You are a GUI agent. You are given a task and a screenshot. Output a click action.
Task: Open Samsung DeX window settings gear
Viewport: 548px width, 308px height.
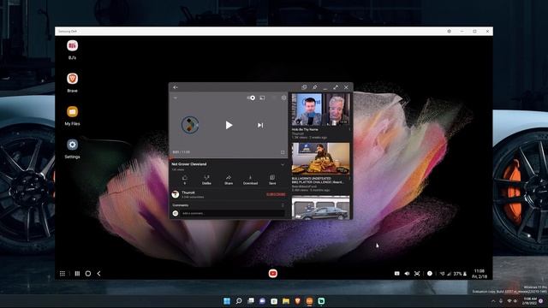coord(449,31)
